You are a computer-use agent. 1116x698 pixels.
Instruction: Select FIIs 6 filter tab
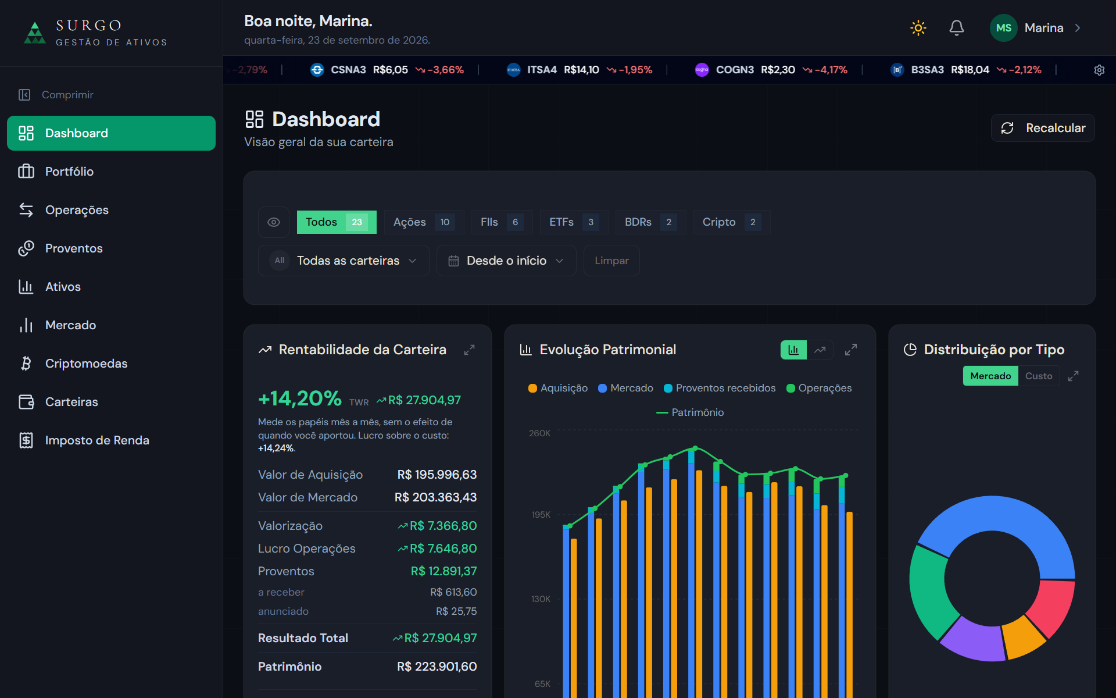coord(502,222)
